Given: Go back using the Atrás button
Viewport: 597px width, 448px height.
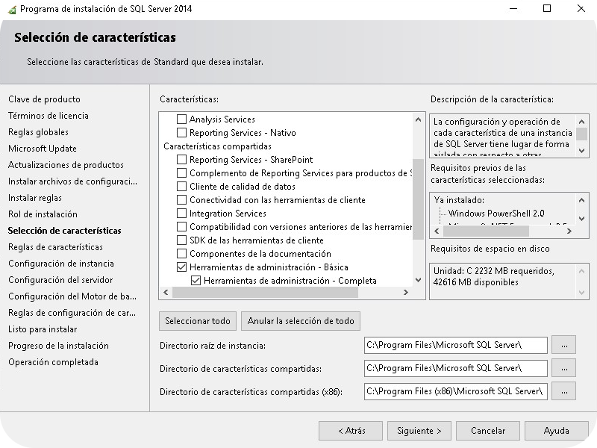Looking at the screenshot, I should click(x=350, y=431).
